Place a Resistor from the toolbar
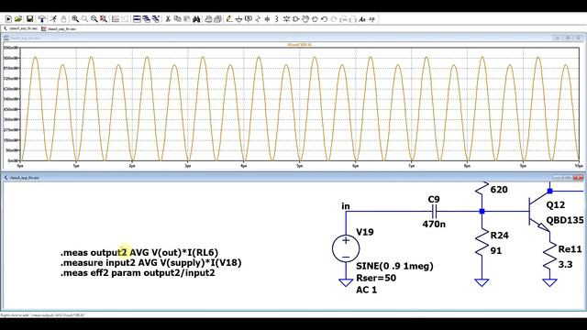 [x=258, y=18]
